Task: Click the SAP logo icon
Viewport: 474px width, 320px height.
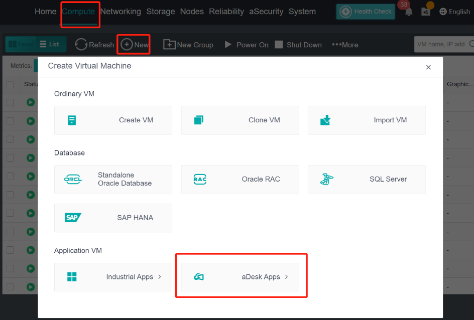Action: click(73, 217)
